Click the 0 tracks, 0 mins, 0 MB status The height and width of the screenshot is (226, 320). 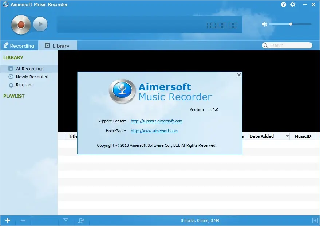pos(200,221)
